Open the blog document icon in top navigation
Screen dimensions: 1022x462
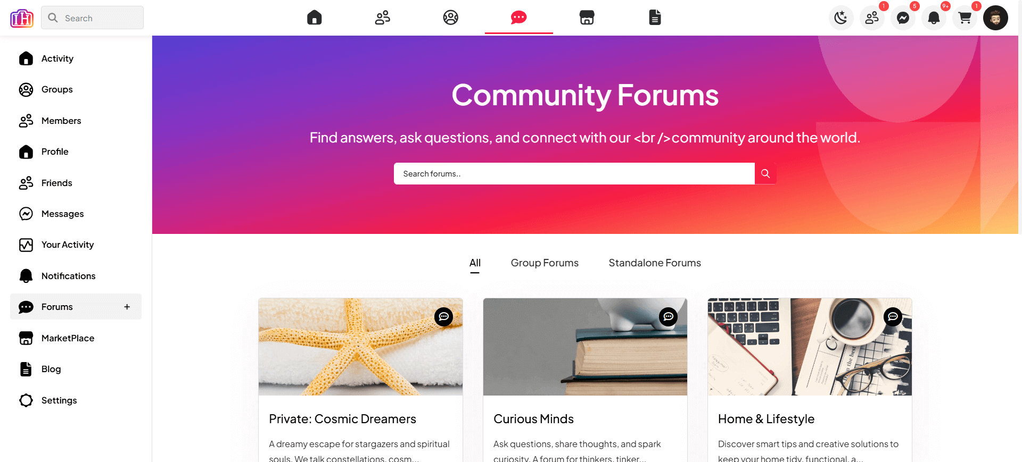coord(655,18)
